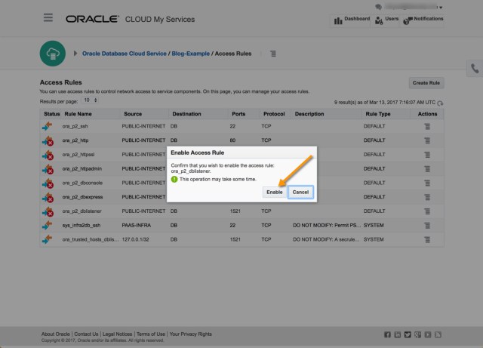483x348 pixels.
Task: Click the Create Rule button
Action: click(x=426, y=83)
